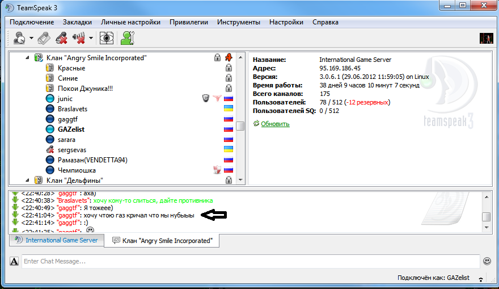The width and height of the screenshot is (499, 289).
Task: Toggle the eye subscribe-to-all-channels icon
Action: click(106, 38)
